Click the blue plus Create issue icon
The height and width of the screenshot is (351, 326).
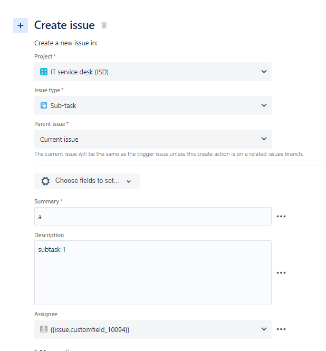(x=21, y=25)
